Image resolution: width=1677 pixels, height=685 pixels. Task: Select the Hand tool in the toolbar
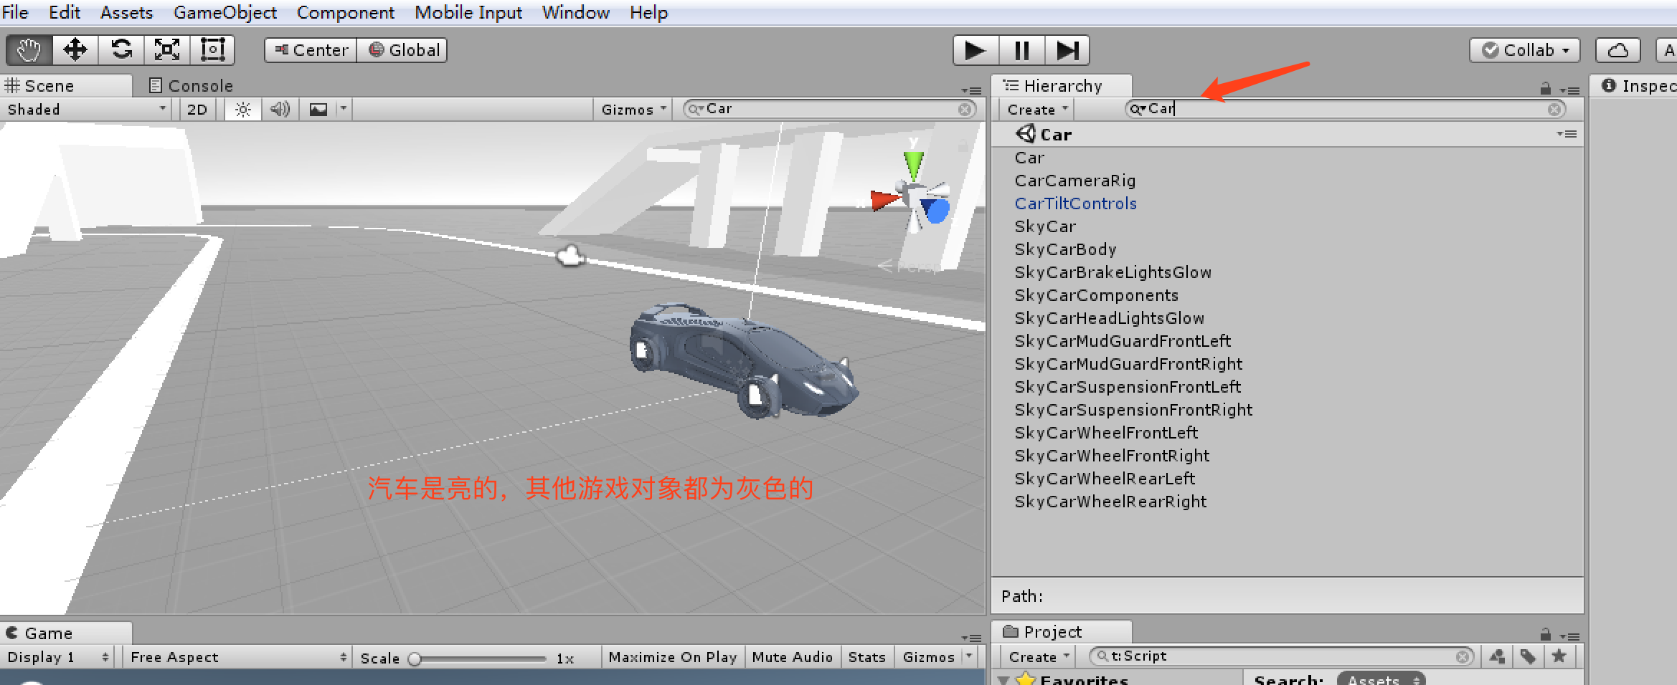click(x=28, y=49)
